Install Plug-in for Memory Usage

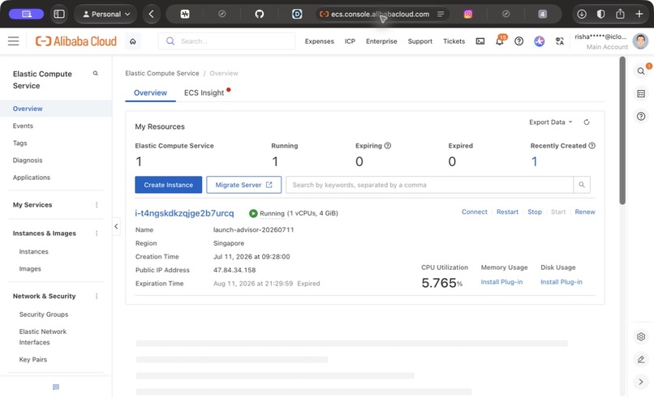pyautogui.click(x=501, y=282)
